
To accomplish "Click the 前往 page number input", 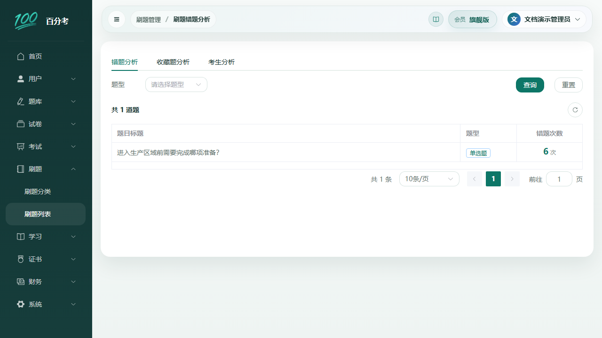I will (559, 179).
